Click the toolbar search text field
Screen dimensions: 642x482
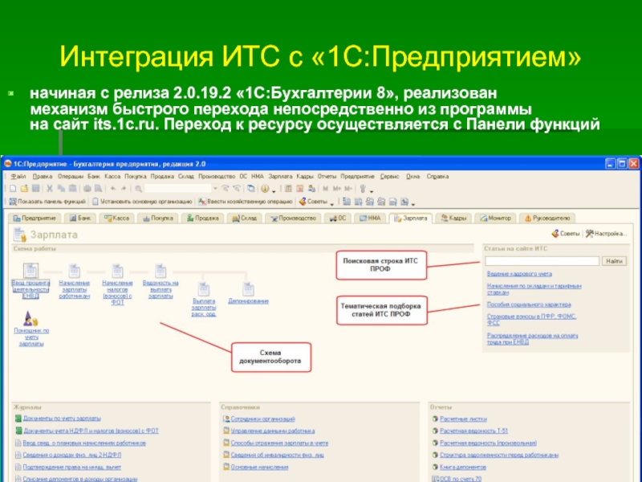pos(178,189)
